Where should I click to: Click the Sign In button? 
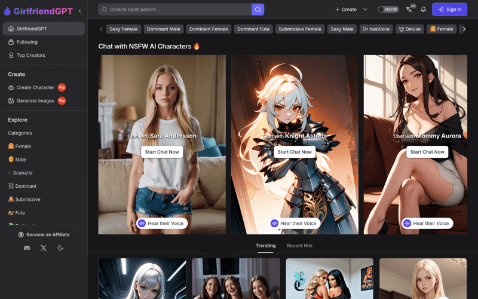(449, 10)
